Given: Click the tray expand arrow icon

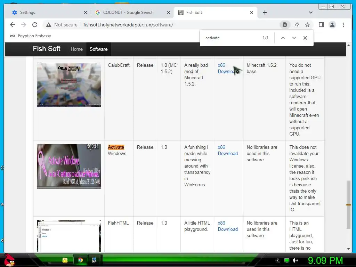Looking at the screenshot, I should coord(277,261).
